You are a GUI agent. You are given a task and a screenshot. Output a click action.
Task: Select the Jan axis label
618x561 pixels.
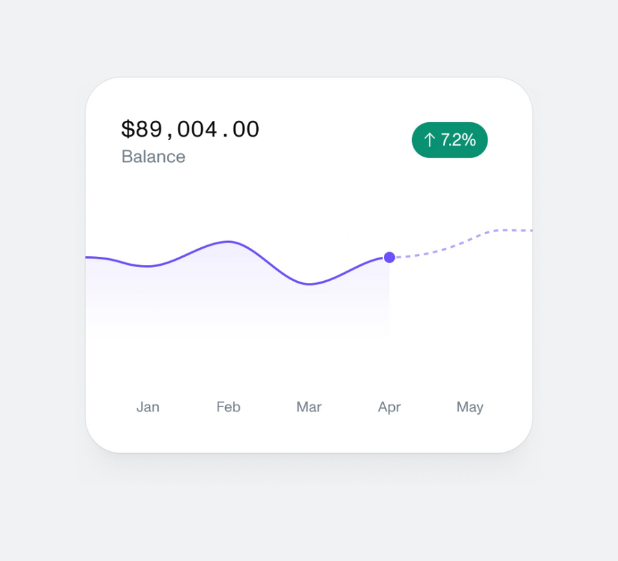[x=148, y=407]
